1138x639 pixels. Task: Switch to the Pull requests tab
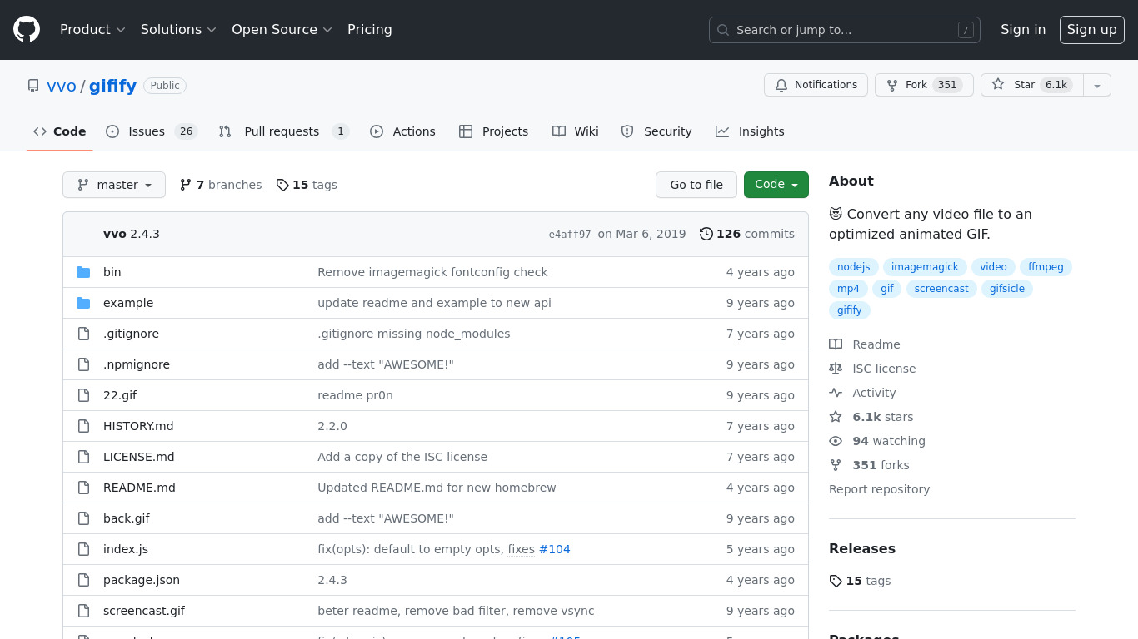pyautogui.click(x=283, y=131)
